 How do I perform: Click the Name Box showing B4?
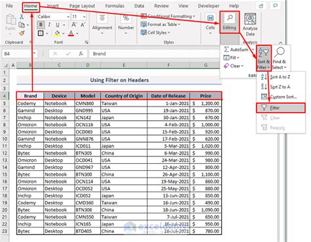pyautogui.click(x=19, y=54)
